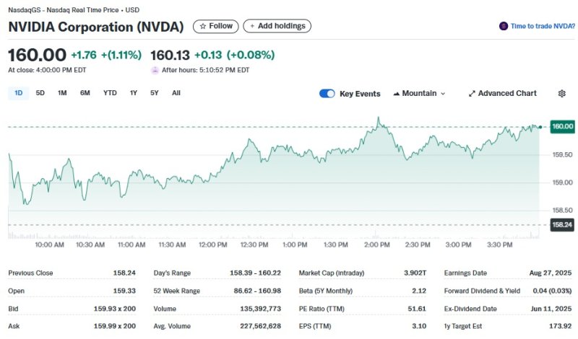The width and height of the screenshot is (578, 339).
Task: Click the Previous Close value 158.24
Action: (x=124, y=273)
